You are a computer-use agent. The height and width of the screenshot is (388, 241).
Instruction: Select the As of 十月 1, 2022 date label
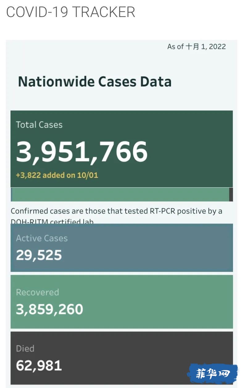pyautogui.click(x=197, y=47)
